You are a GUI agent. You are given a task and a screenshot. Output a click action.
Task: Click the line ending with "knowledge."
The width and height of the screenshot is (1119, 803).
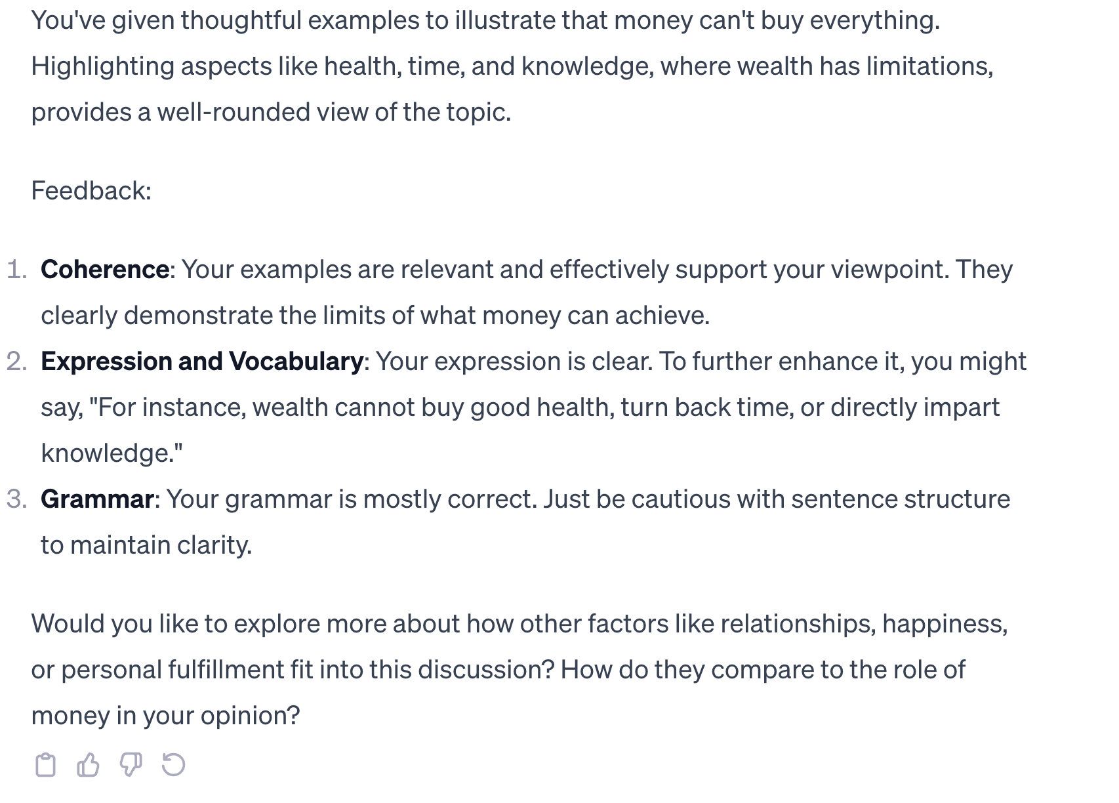[112, 453]
